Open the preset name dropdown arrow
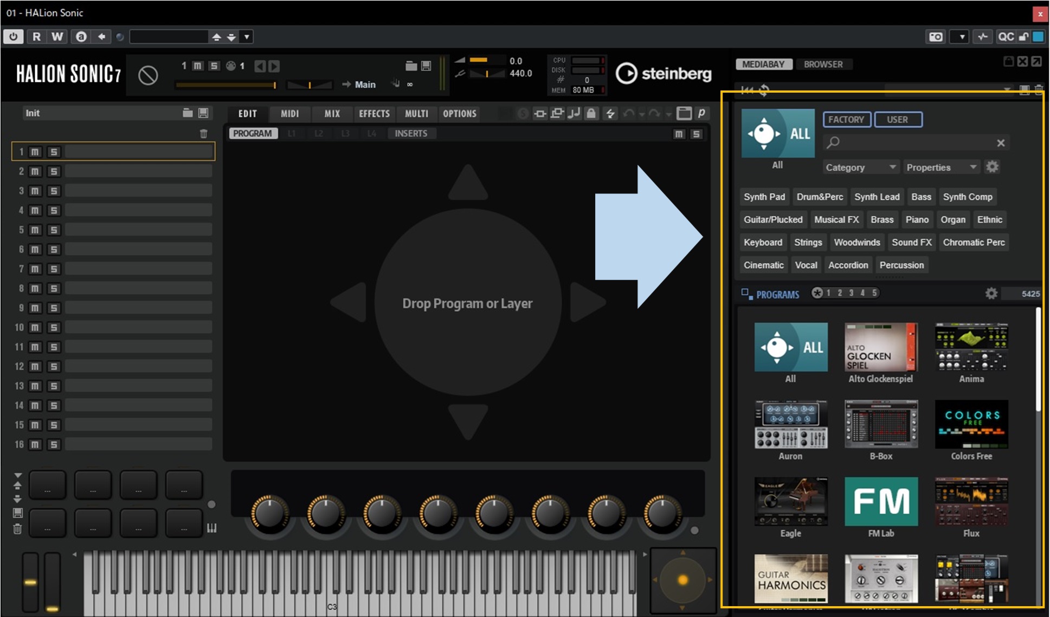This screenshot has width=1050, height=617. 247,37
